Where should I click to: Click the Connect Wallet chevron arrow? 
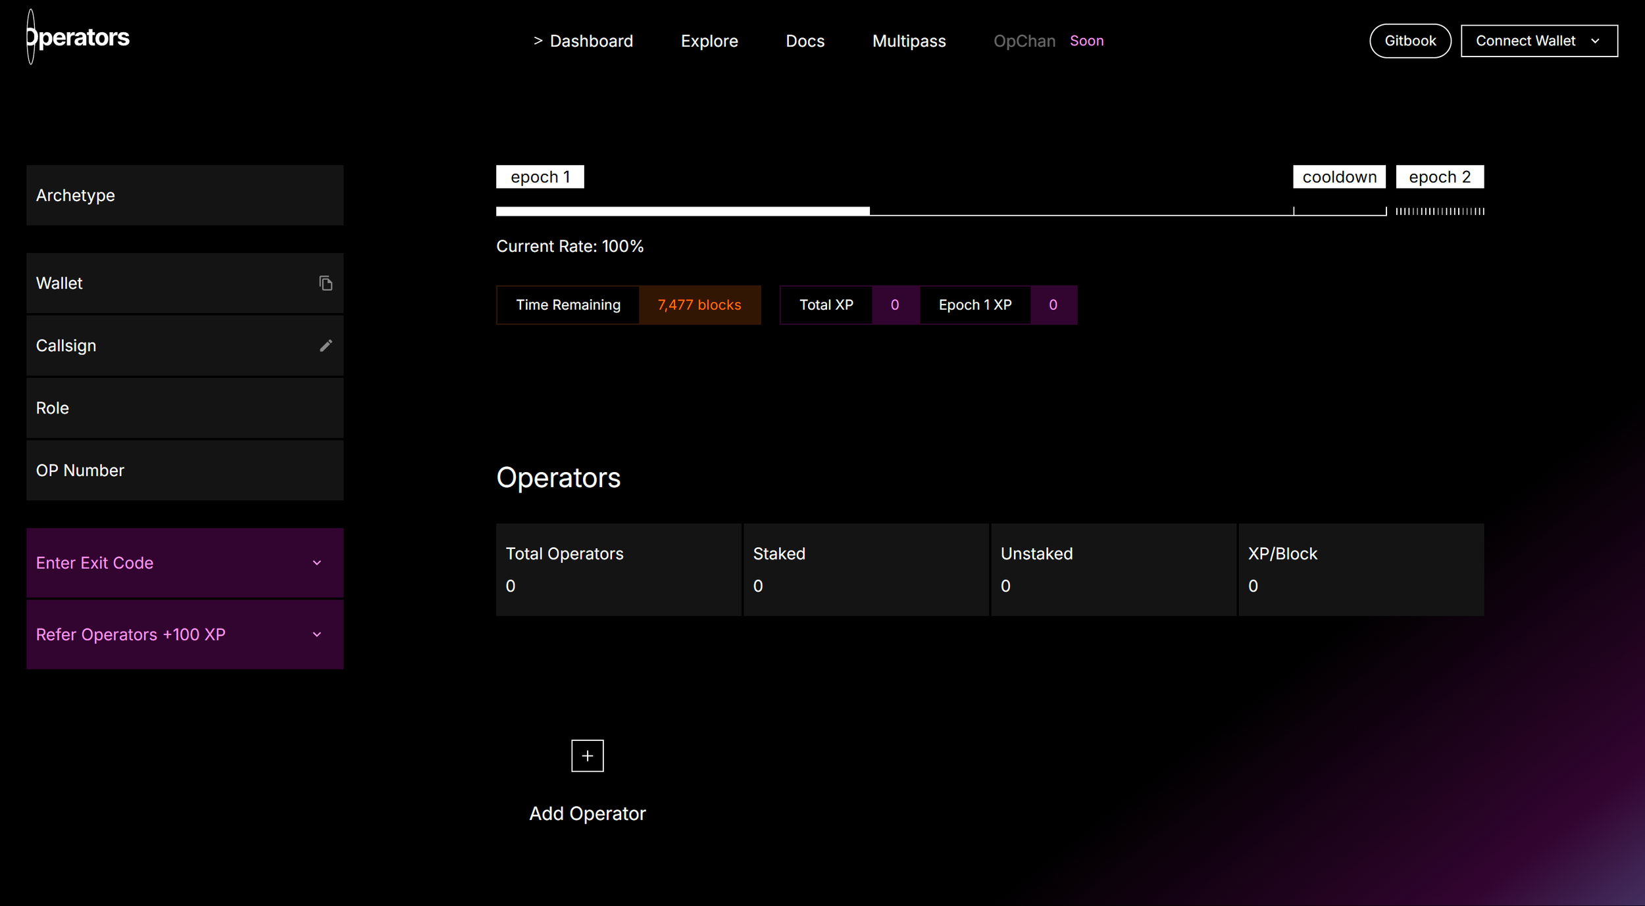point(1595,41)
